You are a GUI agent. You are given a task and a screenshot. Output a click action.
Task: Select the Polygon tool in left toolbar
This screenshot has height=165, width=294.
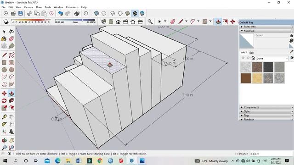click(x=11, y=70)
